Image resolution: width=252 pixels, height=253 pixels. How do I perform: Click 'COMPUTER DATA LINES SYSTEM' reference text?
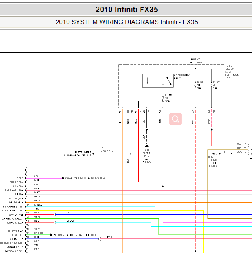point(85,178)
